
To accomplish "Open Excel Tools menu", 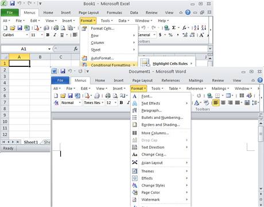I will coord(107,21).
